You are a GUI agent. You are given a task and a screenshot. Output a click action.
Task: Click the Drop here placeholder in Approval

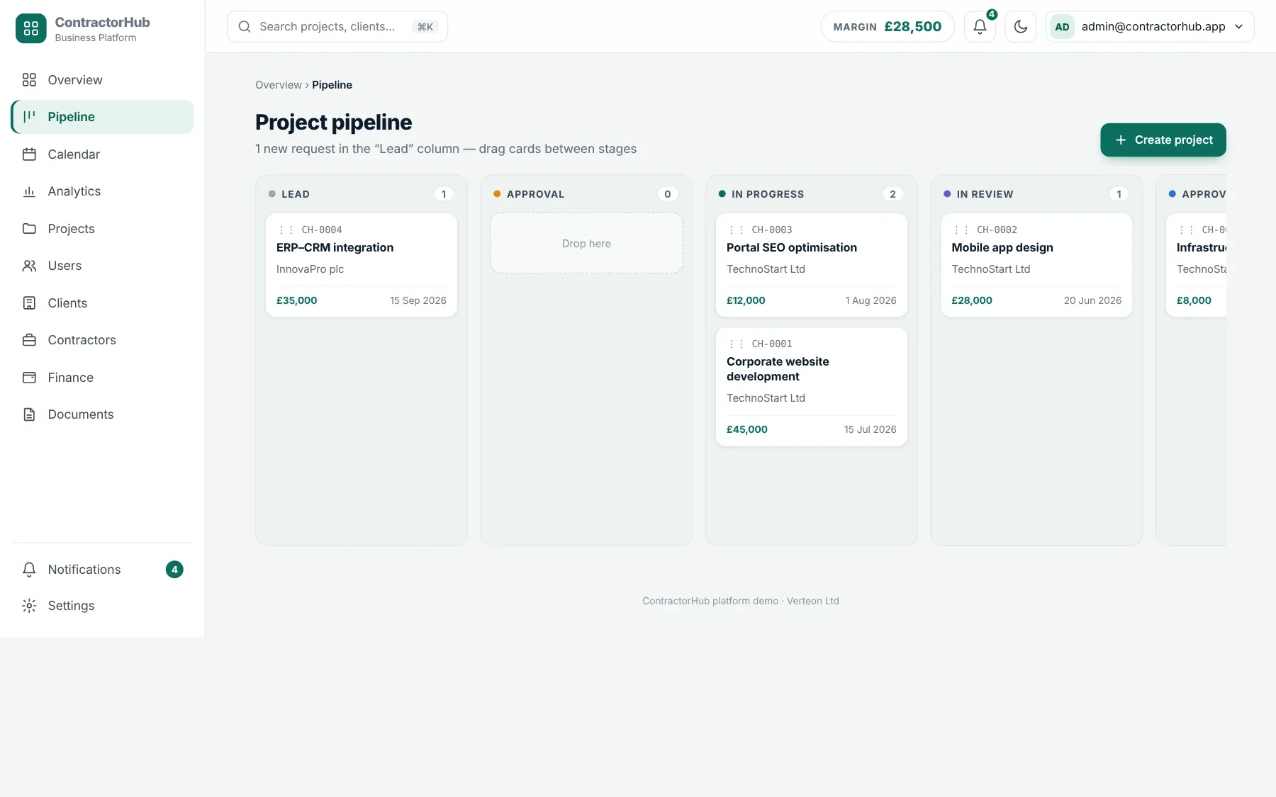(x=586, y=244)
